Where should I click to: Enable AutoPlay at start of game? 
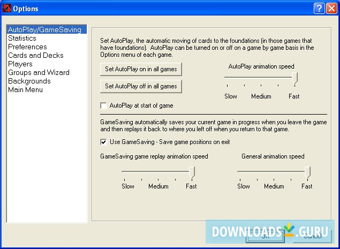pyautogui.click(x=104, y=105)
